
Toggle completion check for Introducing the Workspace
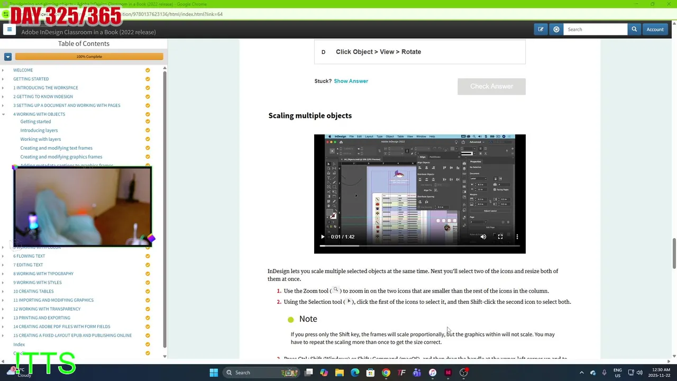click(x=148, y=88)
